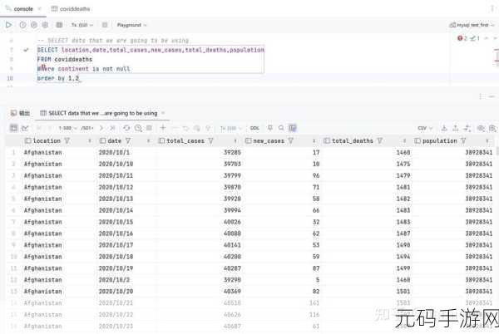The height and width of the screenshot is (334, 499).
Task: Open the CSV export format dropdown
Action: [425, 128]
